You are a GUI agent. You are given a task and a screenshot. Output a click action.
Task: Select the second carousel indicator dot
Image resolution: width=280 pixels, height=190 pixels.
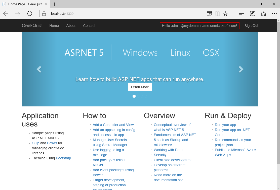click(138, 96)
